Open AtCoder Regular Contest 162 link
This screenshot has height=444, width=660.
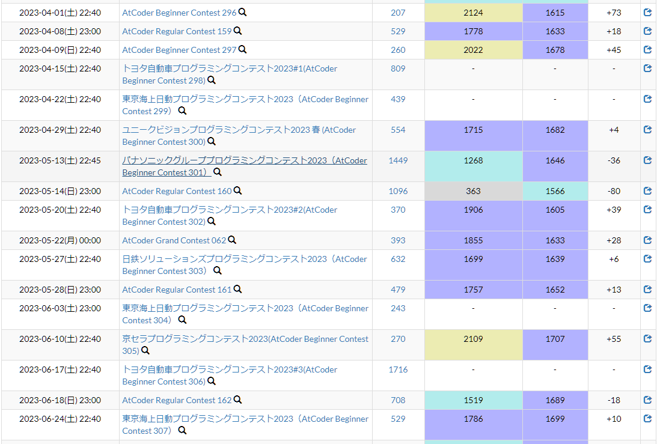177,400
